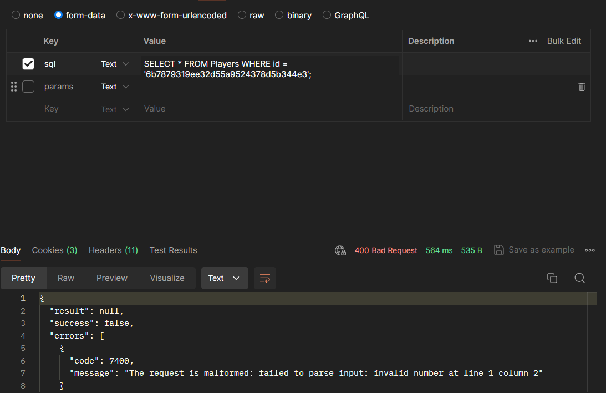Click the "success": false line

91,324
